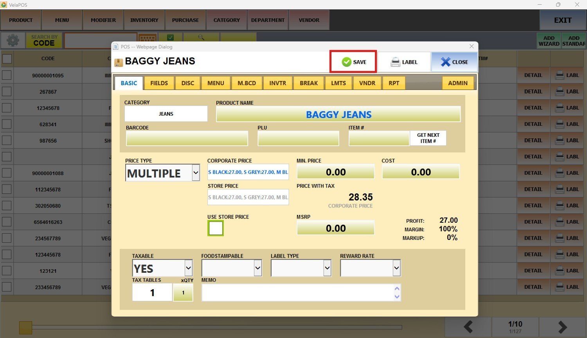Click the Barcode input field

pos(187,138)
